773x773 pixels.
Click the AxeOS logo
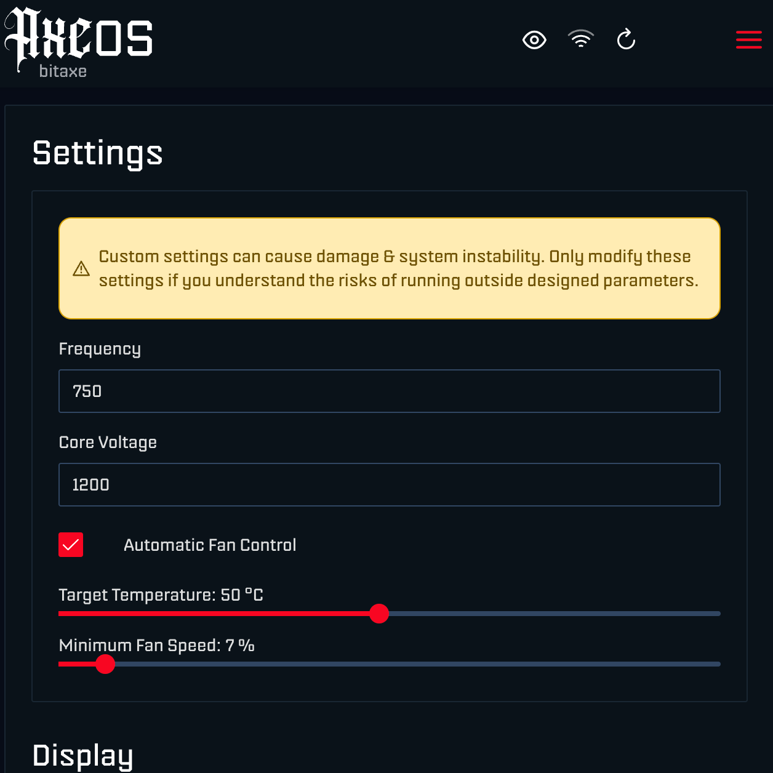[79, 37]
